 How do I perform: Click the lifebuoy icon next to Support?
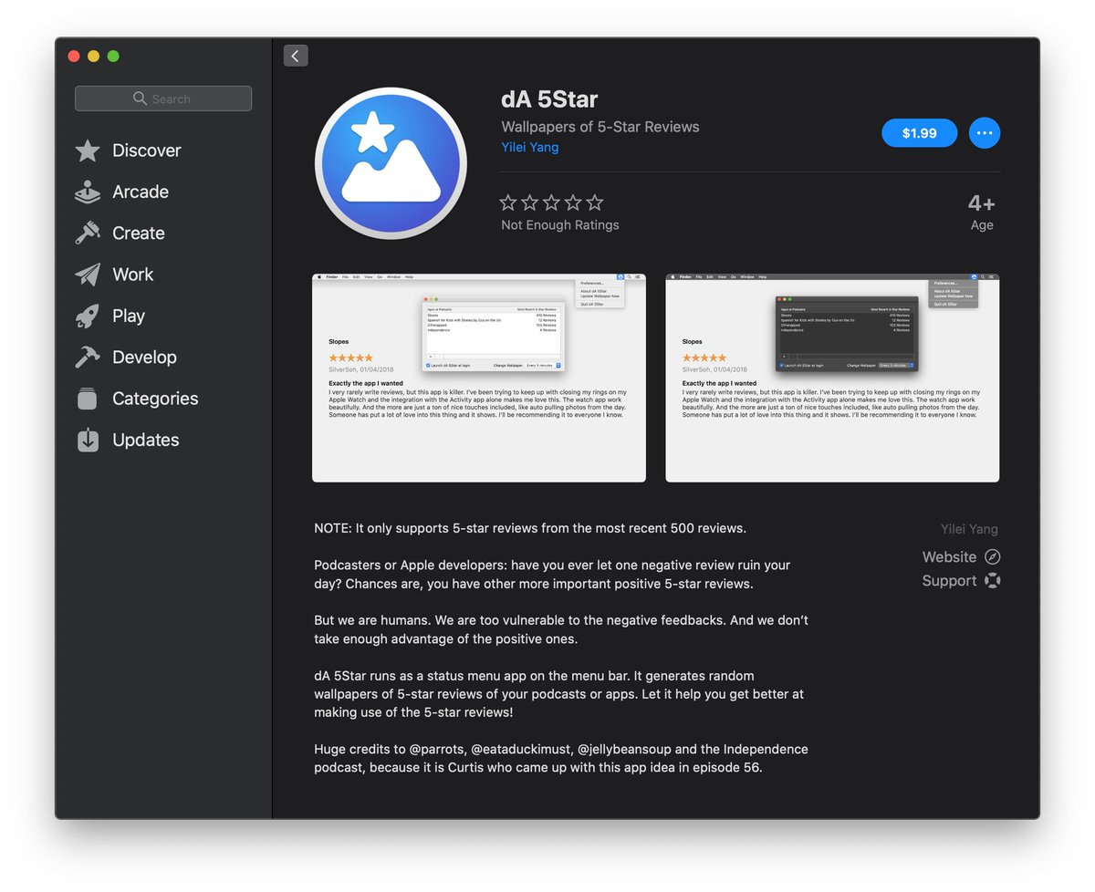point(992,581)
